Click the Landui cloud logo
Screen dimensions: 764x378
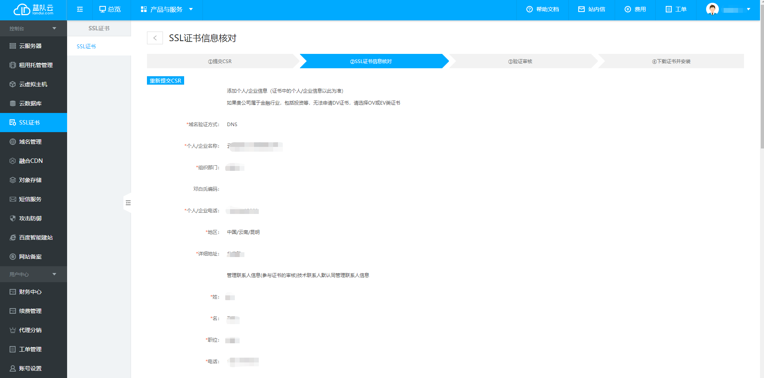tap(33, 10)
